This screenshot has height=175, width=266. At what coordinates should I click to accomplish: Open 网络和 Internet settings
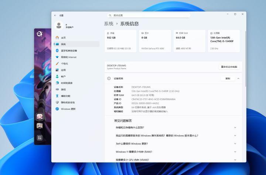(77, 57)
